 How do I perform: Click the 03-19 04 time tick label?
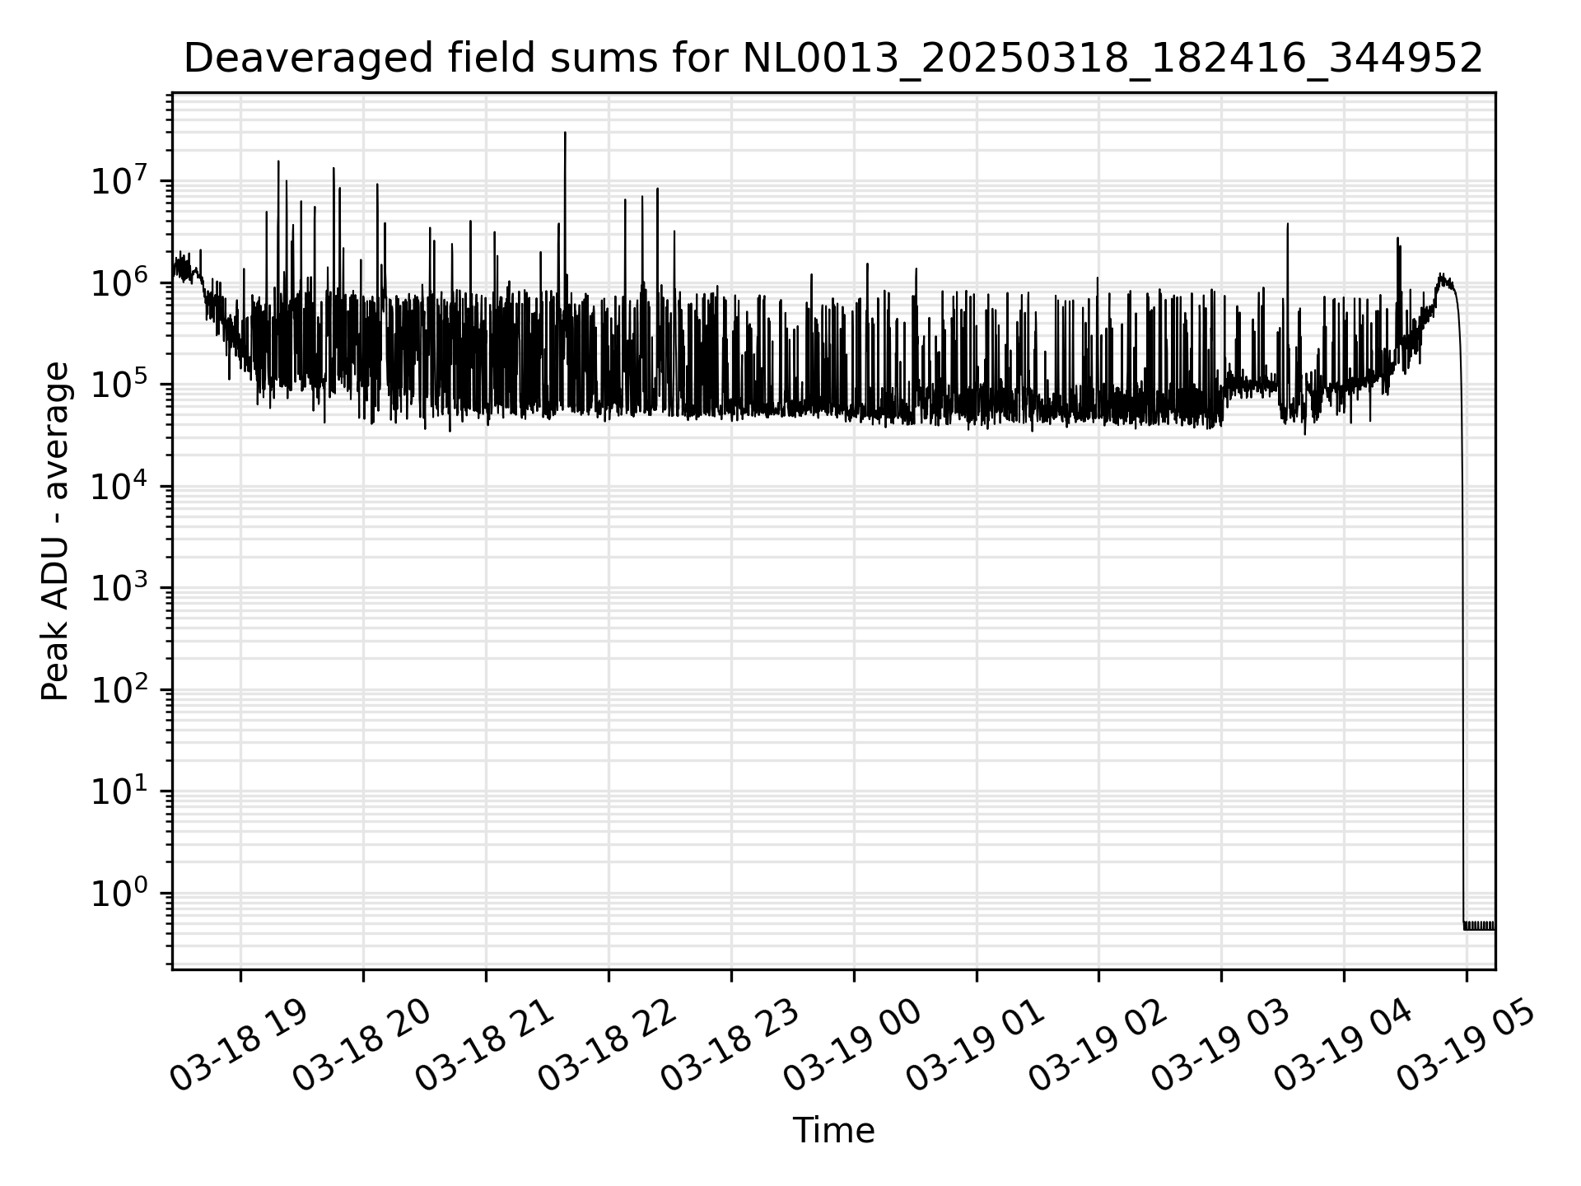(x=1343, y=1044)
